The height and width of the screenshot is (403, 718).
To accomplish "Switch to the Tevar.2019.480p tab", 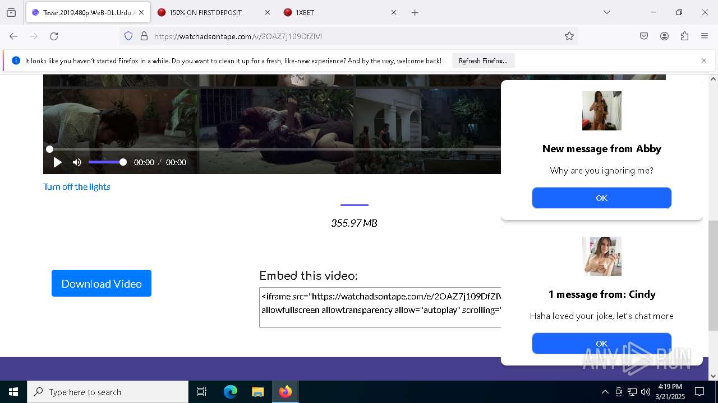I will click(88, 12).
